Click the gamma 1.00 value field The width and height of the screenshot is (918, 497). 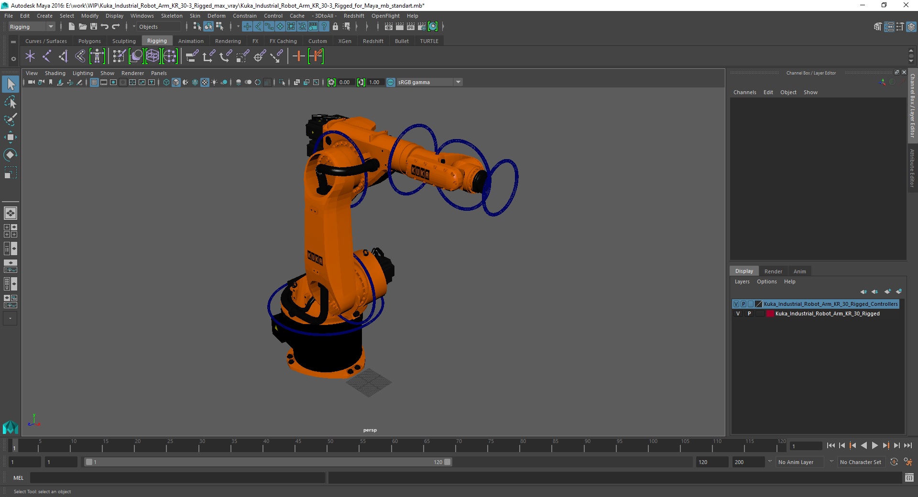pos(375,82)
